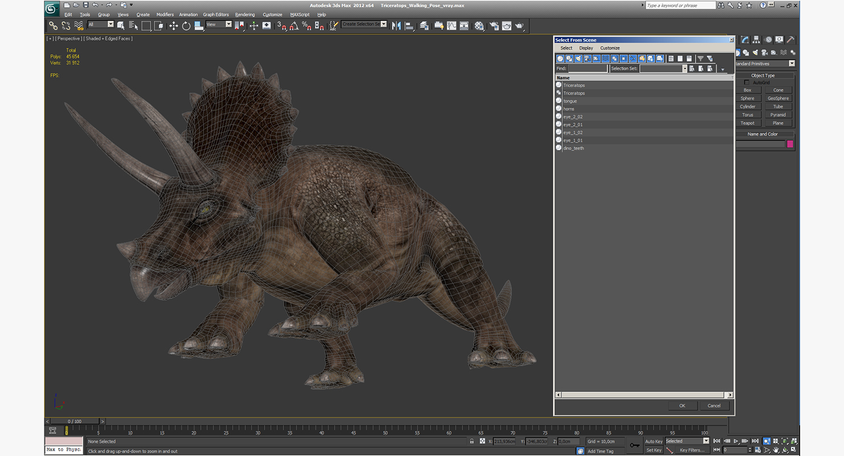Open the Hierarchy panel tab icon
Image resolution: width=844 pixels, height=456 pixels.
click(x=757, y=40)
